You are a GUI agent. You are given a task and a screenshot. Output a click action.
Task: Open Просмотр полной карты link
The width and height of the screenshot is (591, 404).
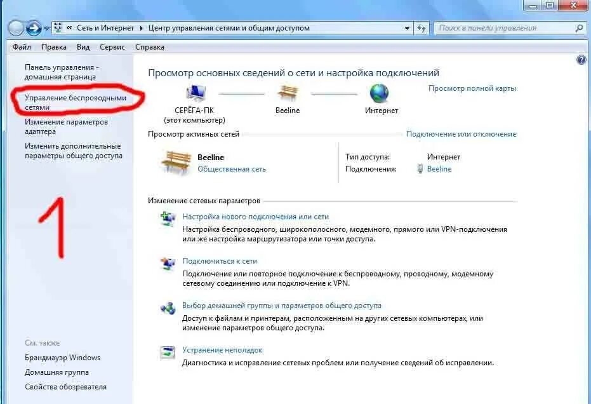pos(472,88)
